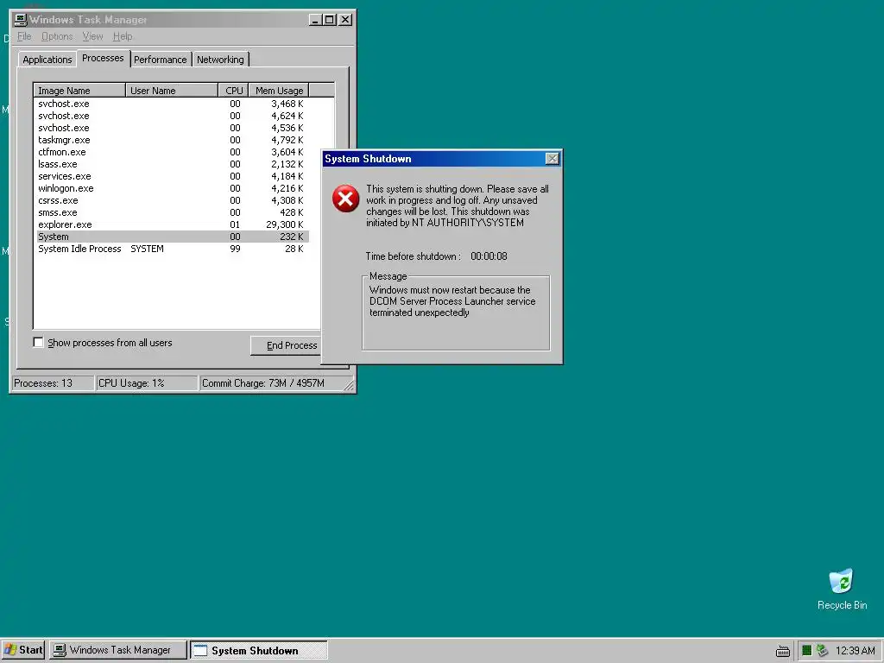
Task: Activate System Shutdown taskbar button
Action: click(259, 650)
